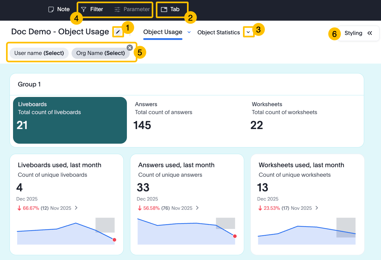Click the Worksheets total count tile
This screenshot has width=381, height=260.
click(304, 120)
